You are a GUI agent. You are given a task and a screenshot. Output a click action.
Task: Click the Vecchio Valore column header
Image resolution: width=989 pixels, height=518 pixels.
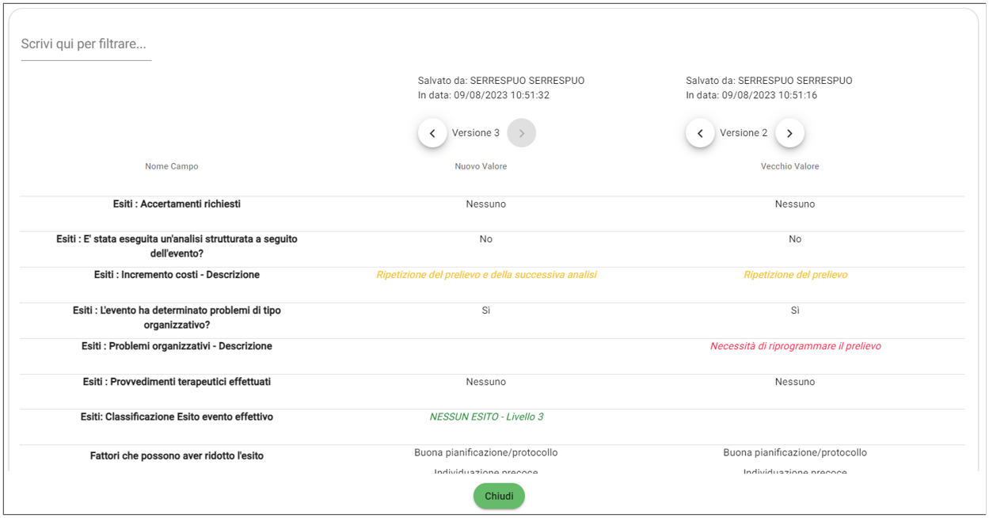pos(789,166)
